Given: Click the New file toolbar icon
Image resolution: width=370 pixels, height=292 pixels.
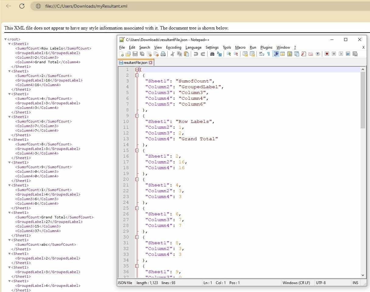Looking at the screenshot, I should click(x=121, y=54).
